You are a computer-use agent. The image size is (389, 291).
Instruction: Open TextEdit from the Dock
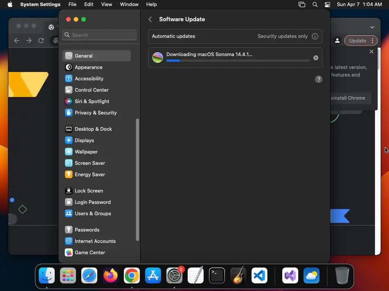tap(196, 275)
